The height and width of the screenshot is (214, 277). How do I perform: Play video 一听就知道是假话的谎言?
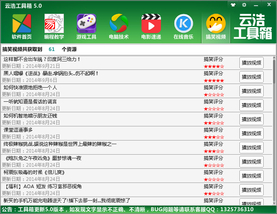click(252, 105)
